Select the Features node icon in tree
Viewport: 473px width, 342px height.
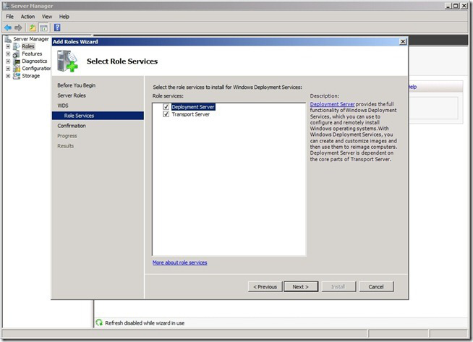click(x=17, y=54)
